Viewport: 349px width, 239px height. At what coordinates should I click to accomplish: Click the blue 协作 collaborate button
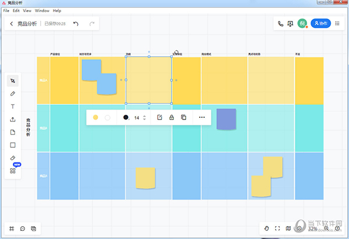click(x=320, y=24)
